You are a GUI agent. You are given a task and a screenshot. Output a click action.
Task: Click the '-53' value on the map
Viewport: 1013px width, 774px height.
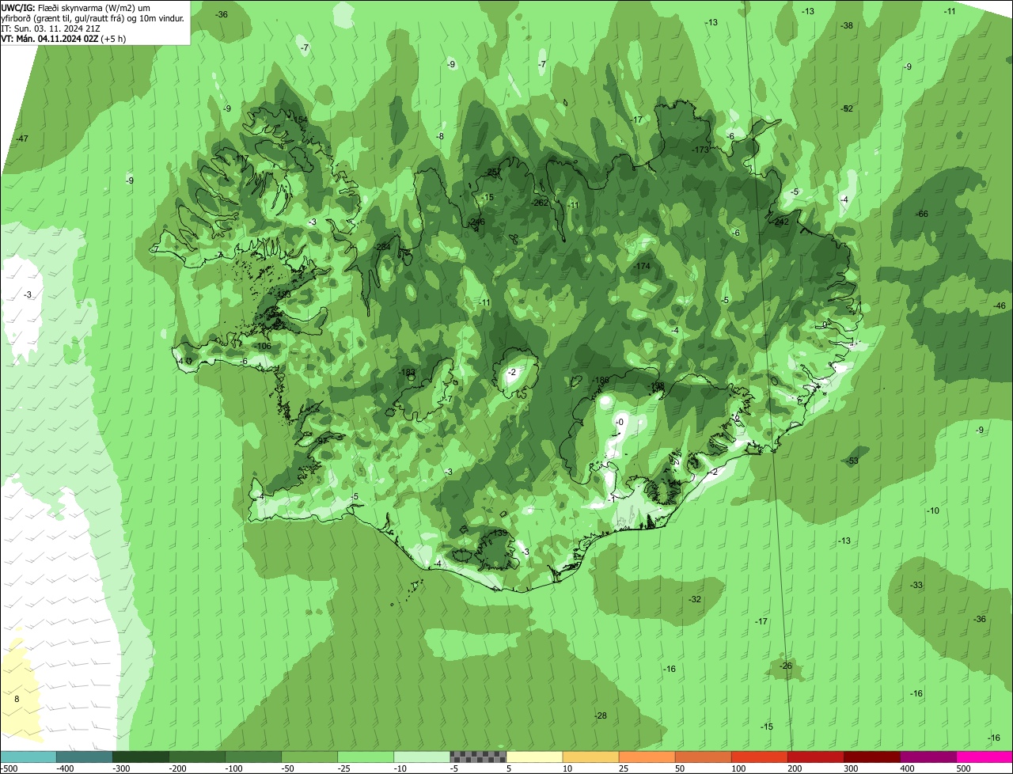click(852, 461)
